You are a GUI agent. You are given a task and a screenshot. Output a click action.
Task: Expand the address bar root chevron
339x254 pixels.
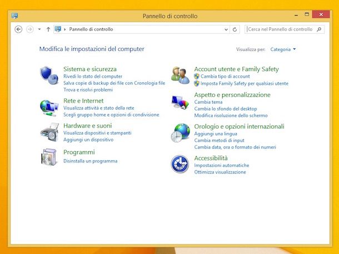point(66,29)
